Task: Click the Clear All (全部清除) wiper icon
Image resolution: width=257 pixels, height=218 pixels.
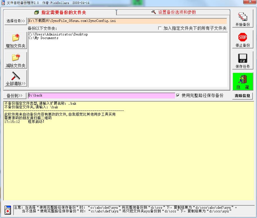Action: pos(16,76)
